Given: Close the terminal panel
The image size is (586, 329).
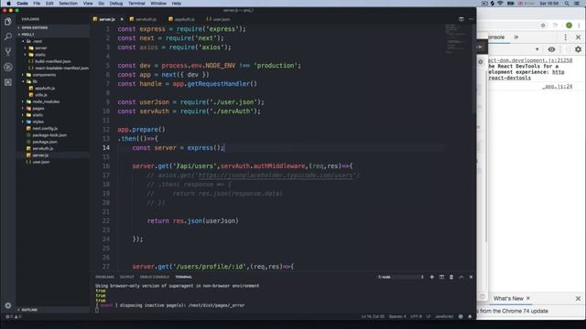Looking at the screenshot, I should pos(471,277).
